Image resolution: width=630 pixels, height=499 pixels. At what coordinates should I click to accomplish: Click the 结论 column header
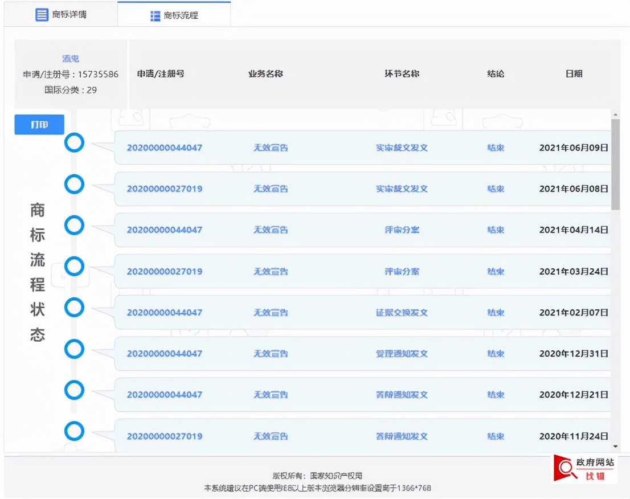click(496, 73)
